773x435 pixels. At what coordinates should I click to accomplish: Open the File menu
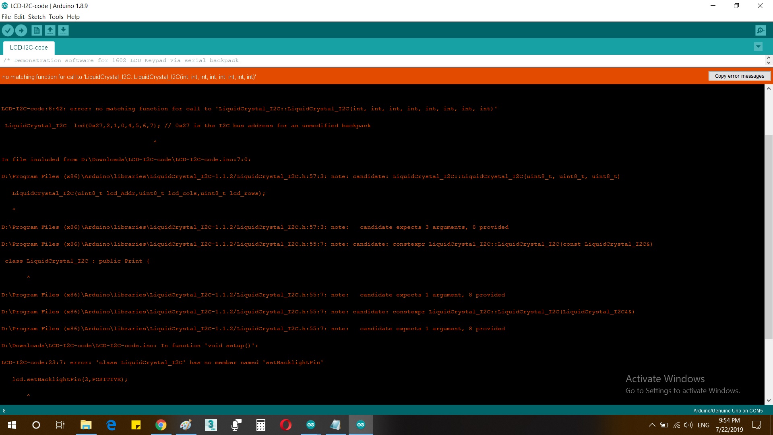tap(6, 17)
